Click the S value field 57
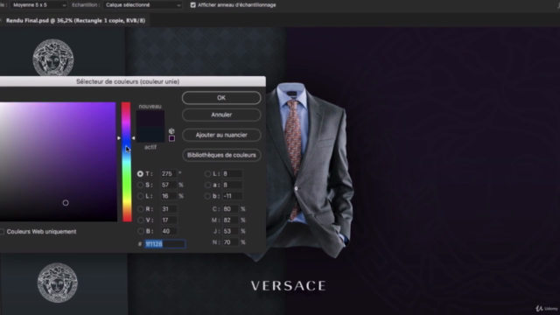Screen dimensions: 560x315 click(168, 185)
